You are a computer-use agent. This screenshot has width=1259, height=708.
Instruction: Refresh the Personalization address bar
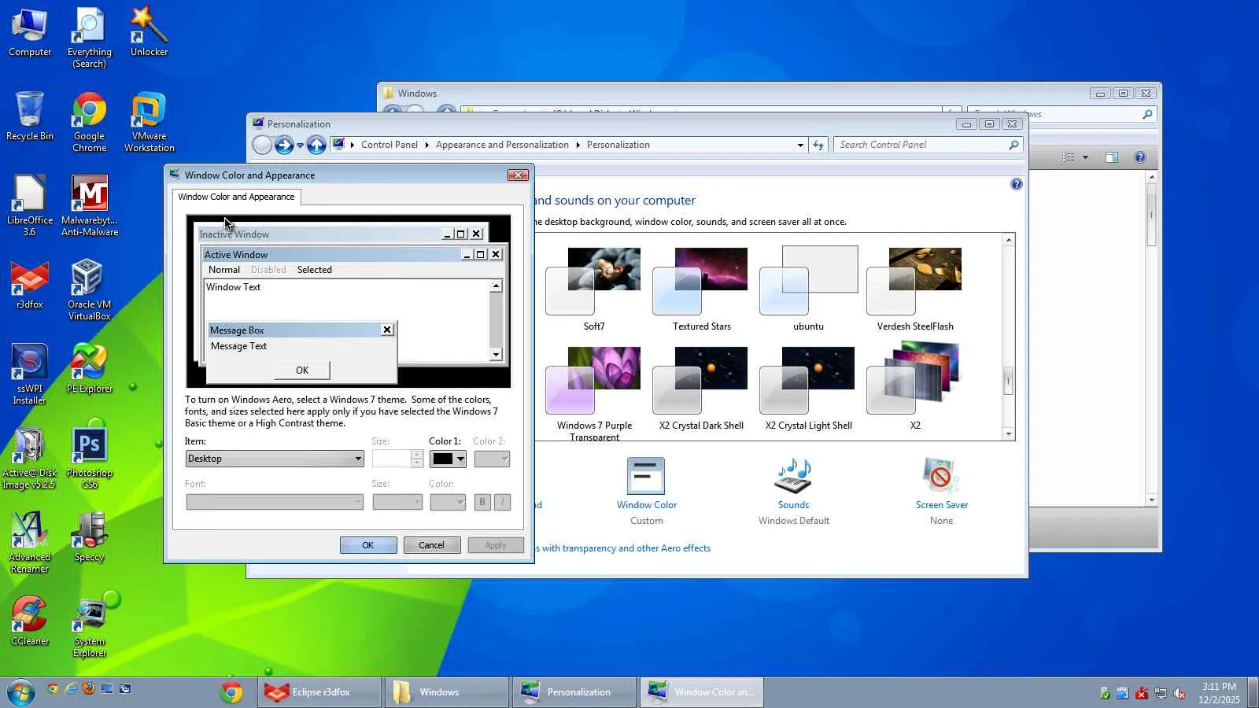[x=818, y=145]
